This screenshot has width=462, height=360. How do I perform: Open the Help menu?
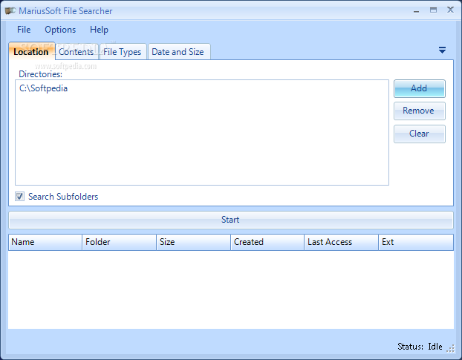[x=99, y=30]
